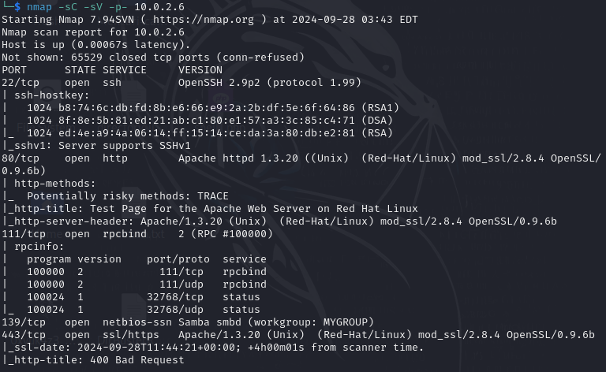Click the 80/tcp port entry
Viewport: 606px width, 372px height.
[x=21, y=158]
